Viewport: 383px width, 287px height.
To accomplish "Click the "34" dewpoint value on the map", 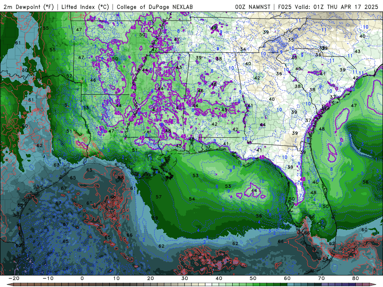I will (x=243, y=49).
